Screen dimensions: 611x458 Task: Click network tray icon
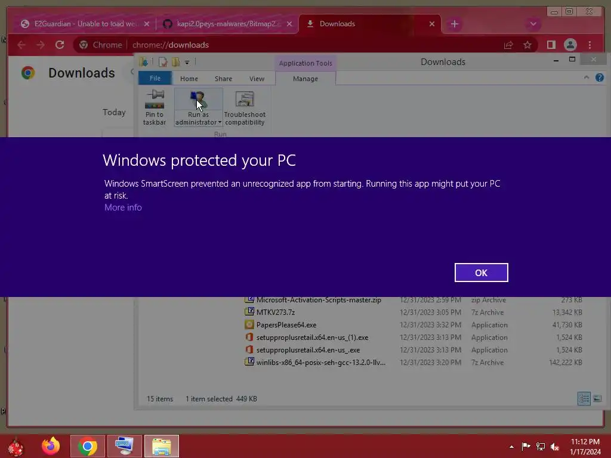click(x=541, y=446)
